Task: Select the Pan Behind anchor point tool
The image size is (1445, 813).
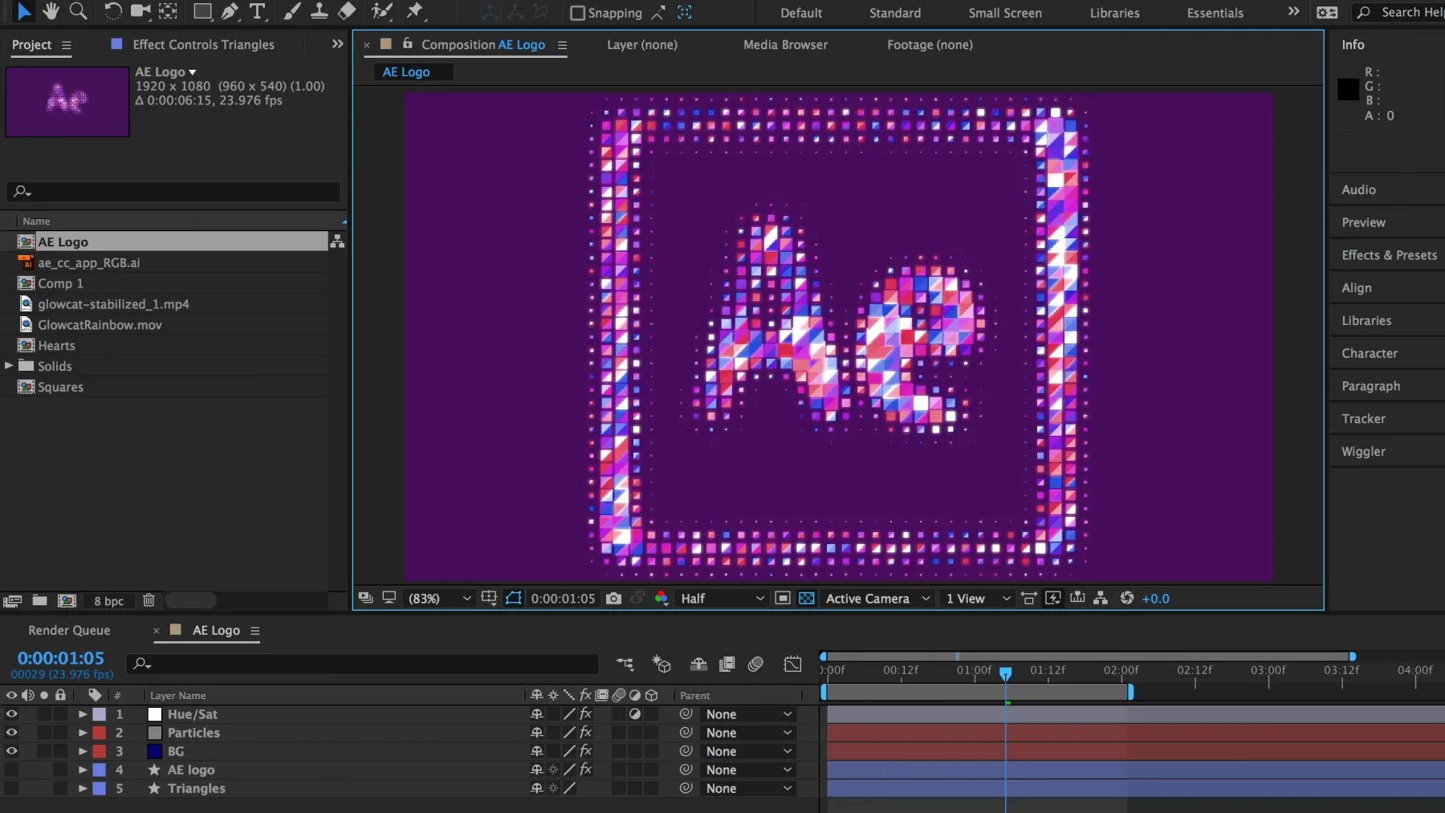Action: [168, 11]
